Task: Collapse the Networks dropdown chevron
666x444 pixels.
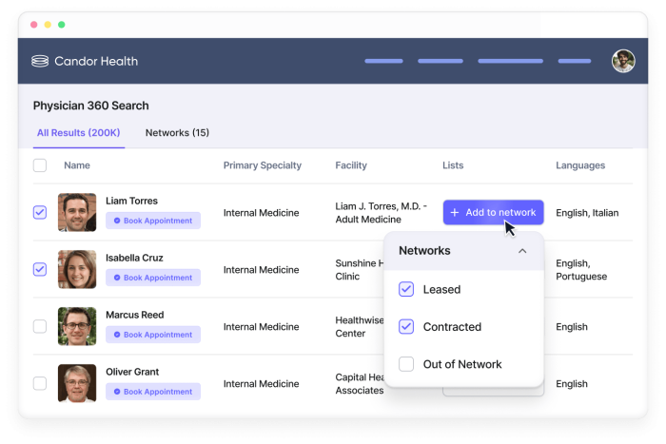Action: (x=522, y=251)
